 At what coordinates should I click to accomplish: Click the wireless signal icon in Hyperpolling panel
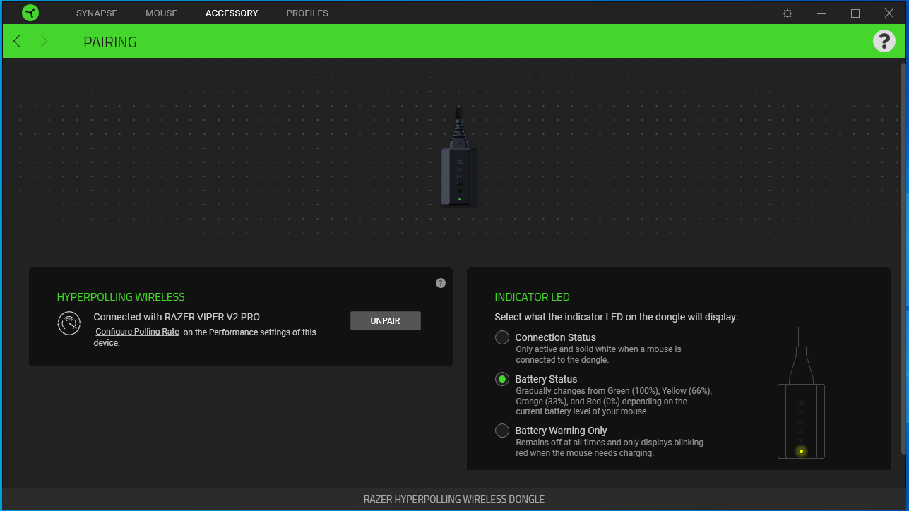click(69, 324)
